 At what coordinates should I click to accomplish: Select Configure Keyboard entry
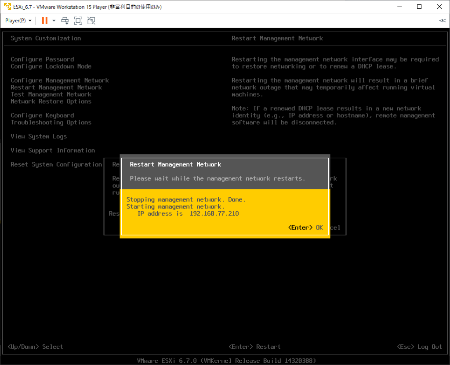(x=42, y=116)
